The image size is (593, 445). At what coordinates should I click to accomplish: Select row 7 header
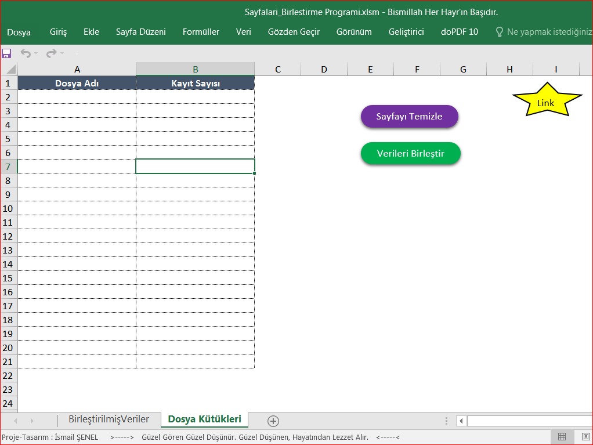point(8,167)
